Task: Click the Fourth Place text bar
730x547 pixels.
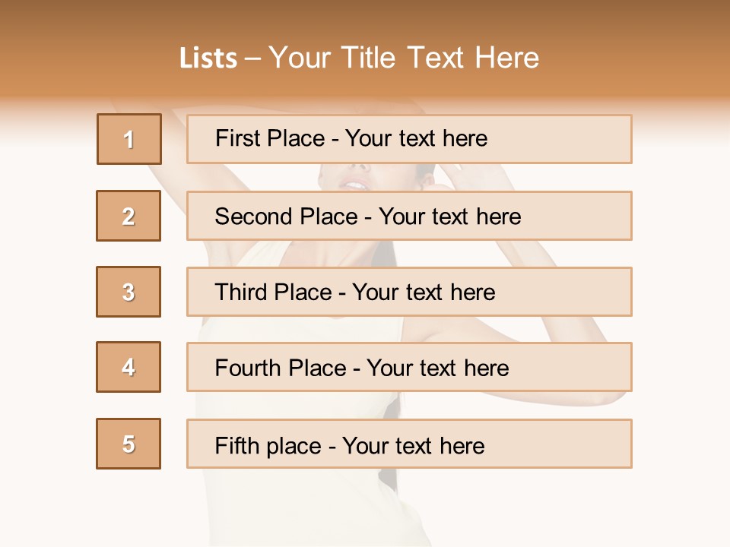Action: [x=409, y=368]
